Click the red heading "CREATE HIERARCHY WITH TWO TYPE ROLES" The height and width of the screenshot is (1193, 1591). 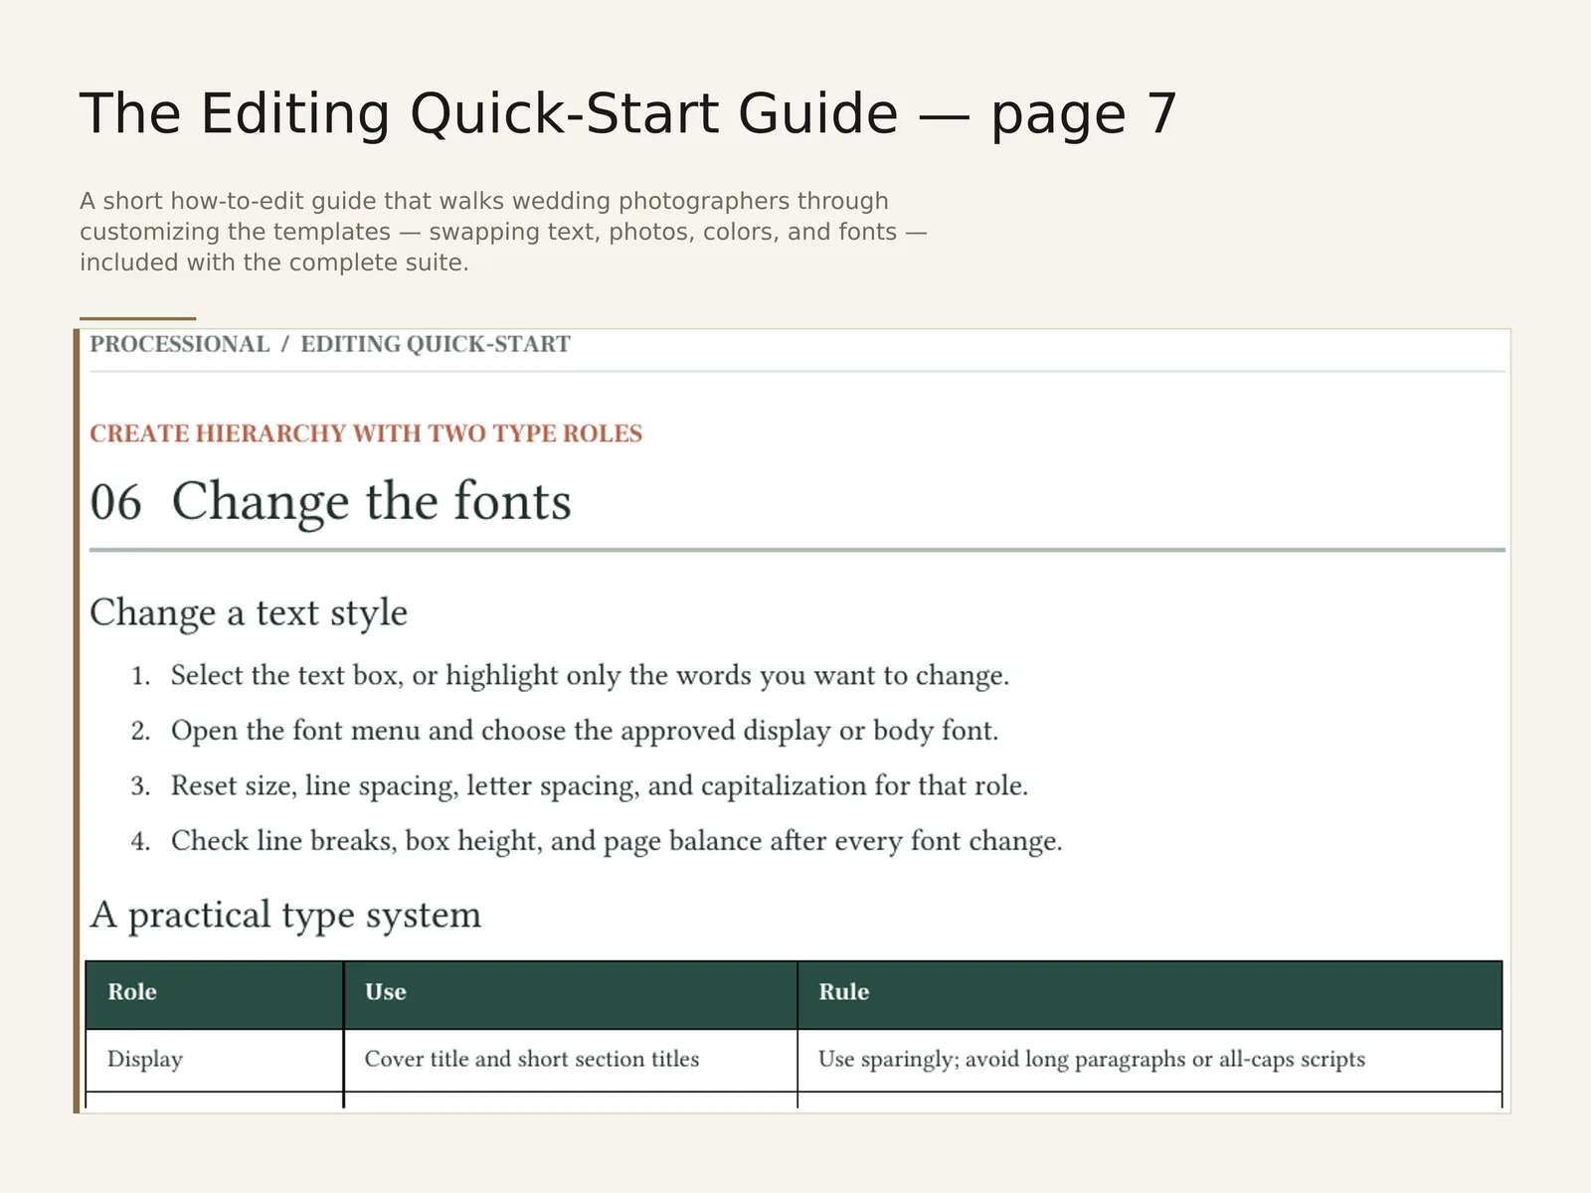click(366, 433)
